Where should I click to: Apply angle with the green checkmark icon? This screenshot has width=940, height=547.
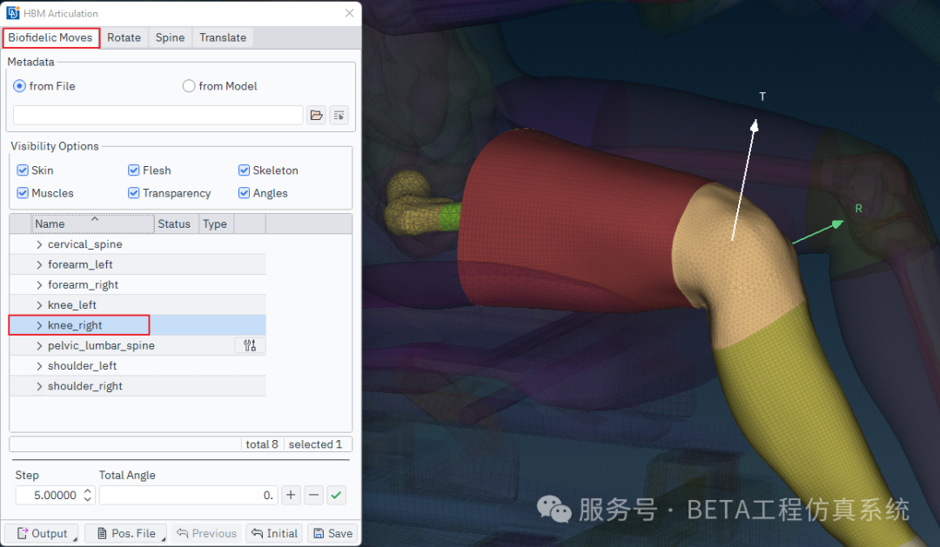[336, 495]
